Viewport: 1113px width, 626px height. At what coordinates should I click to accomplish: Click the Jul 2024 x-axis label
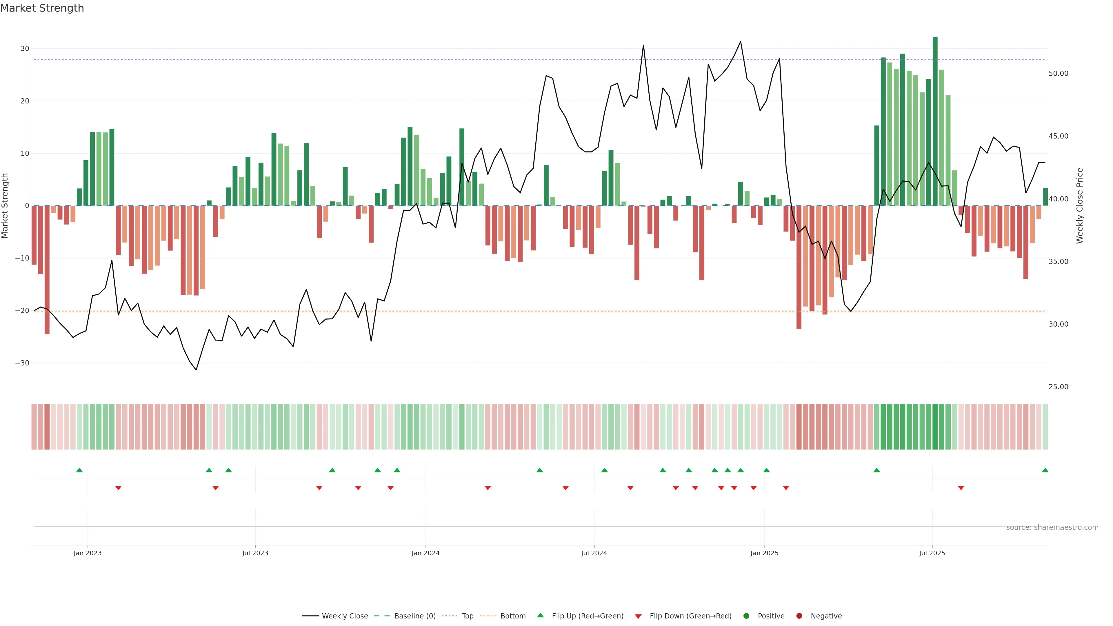(x=594, y=553)
